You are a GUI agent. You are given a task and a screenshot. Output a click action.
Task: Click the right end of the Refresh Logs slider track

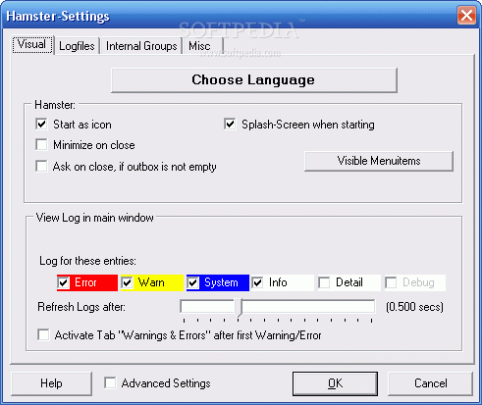371,307
